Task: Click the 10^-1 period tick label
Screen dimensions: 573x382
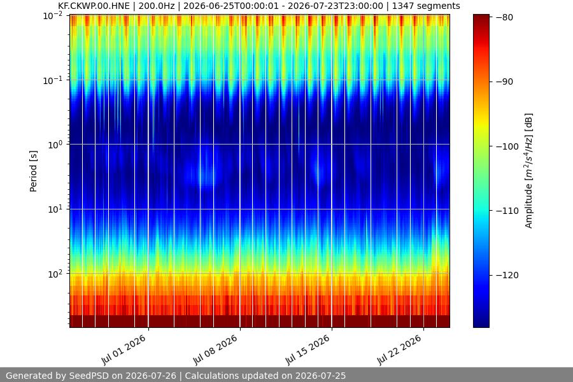Action: pyautogui.click(x=53, y=80)
